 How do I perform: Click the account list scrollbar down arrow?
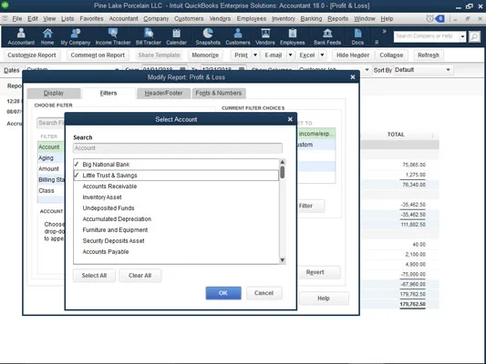click(x=282, y=260)
